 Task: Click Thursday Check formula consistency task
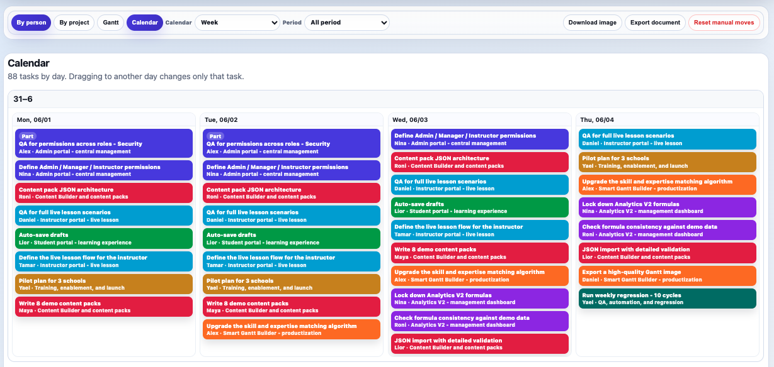coord(667,230)
